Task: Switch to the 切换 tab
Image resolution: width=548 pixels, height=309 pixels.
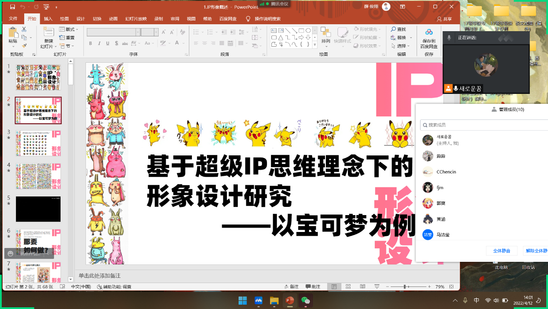Action: click(97, 19)
